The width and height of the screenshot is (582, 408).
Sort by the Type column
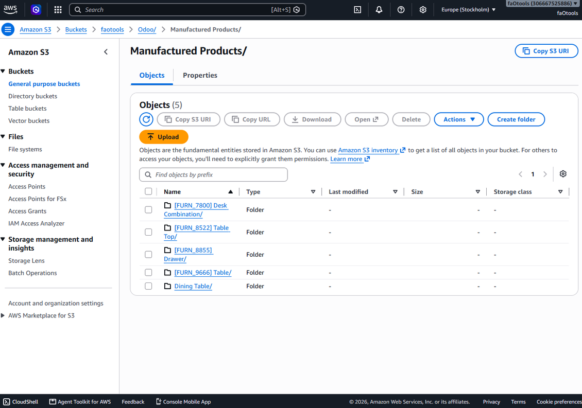point(313,192)
